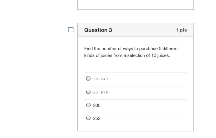
Task: Click the "25,678" answer label text
Action: coord(100,92)
